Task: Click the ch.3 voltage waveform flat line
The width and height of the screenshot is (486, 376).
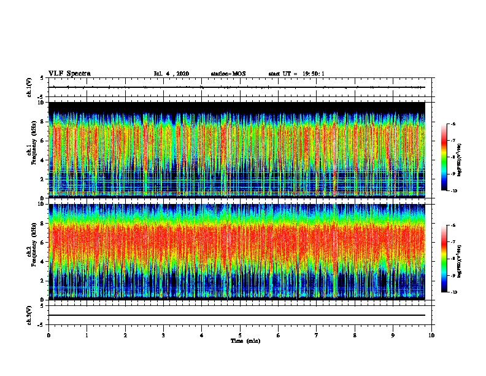Action: pos(237,315)
